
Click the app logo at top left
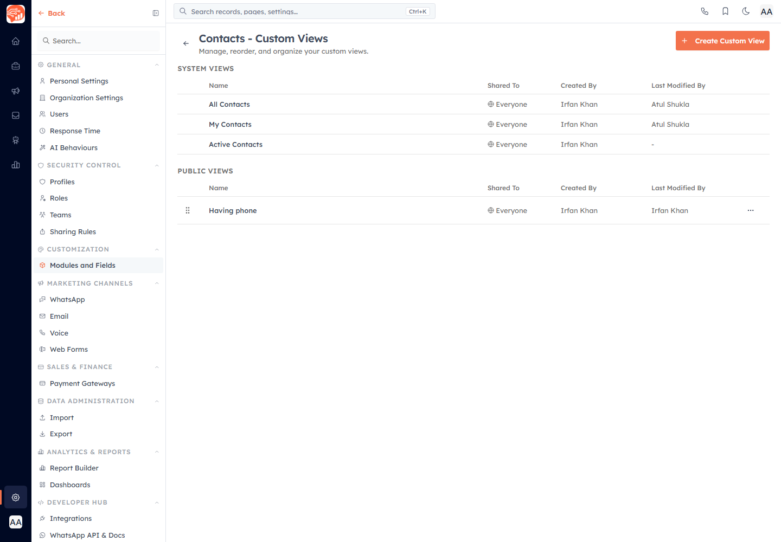tap(16, 14)
